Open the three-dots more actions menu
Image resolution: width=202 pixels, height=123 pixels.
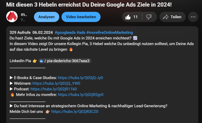[193, 17]
